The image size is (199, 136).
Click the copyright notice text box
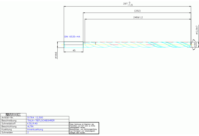(x=84, y=128)
